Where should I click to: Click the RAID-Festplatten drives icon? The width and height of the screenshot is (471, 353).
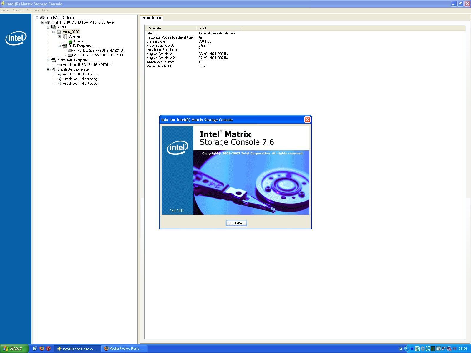click(x=65, y=46)
